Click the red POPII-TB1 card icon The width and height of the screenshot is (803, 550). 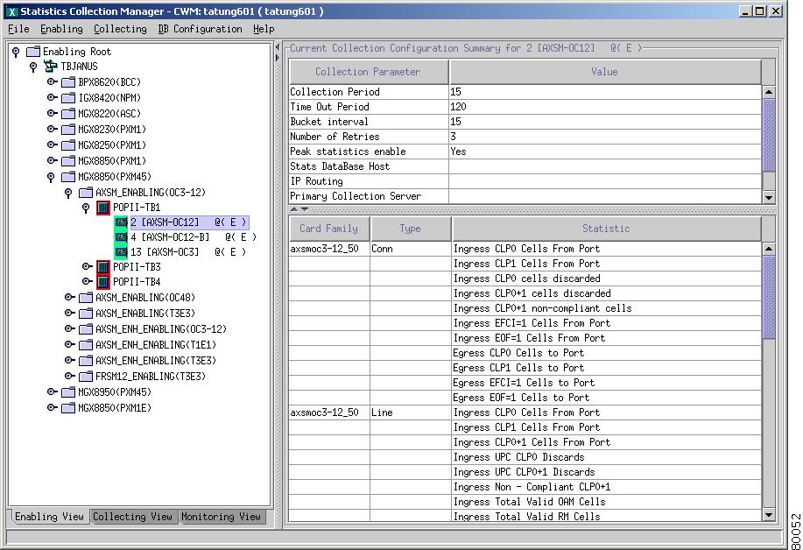103,208
